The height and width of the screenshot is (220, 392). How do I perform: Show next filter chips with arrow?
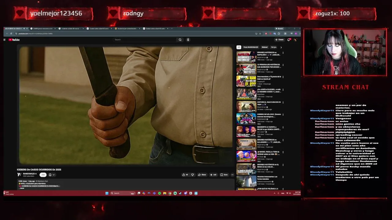click(x=281, y=47)
